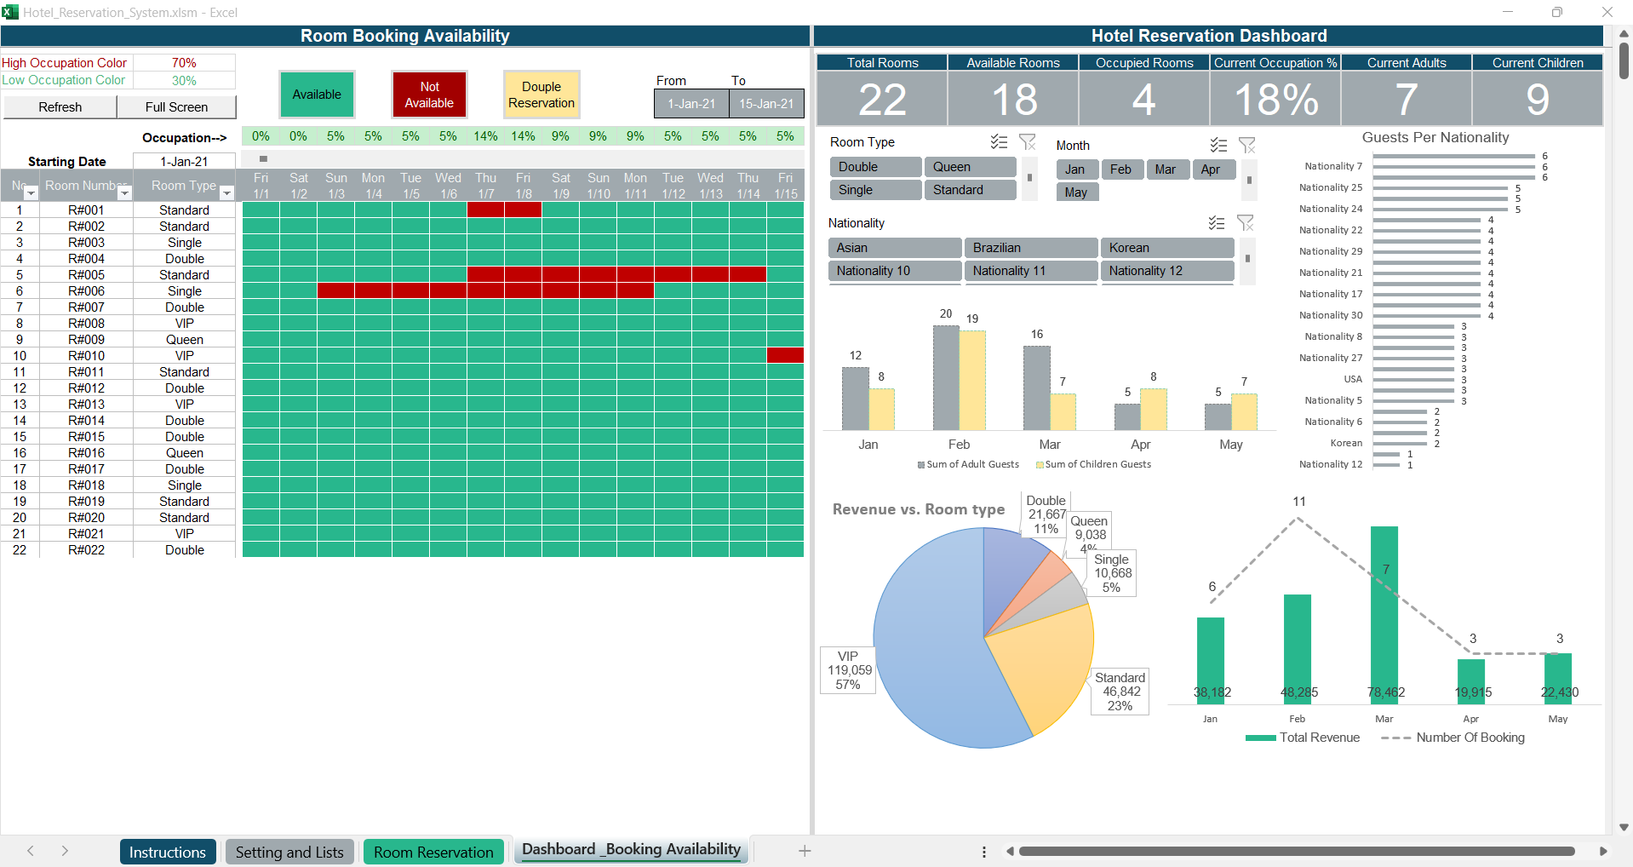Screen dimensions: 1633x867
Task: Toggle the Feb month slicer button
Action: 1120,169
